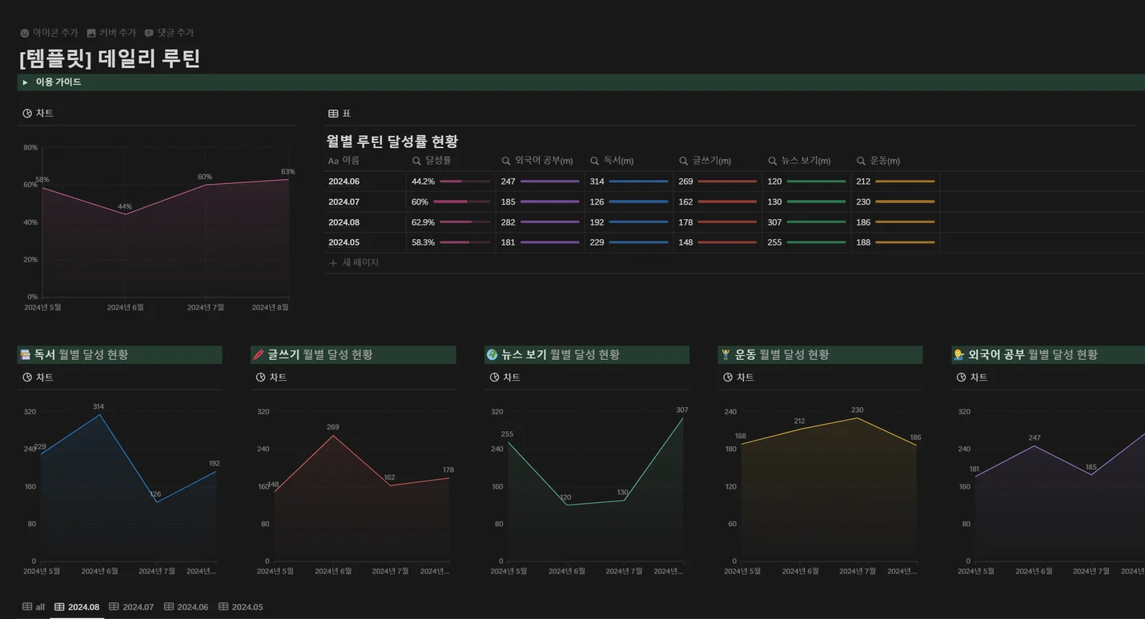Viewport: 1145px width, 619px height.
Task: Click the 63% data point in 달성률 chart
Action: click(x=288, y=179)
